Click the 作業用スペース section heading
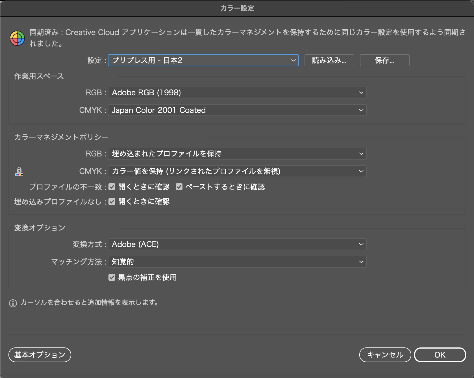Viewport: 474px width, 378px height. (x=39, y=76)
